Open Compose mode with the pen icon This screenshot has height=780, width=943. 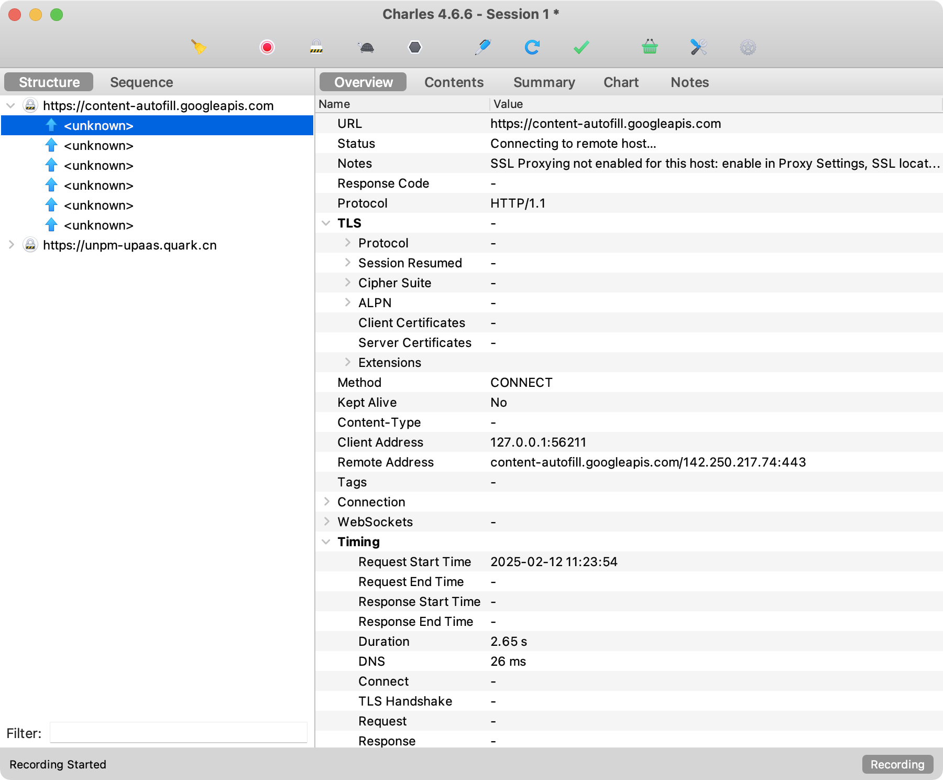coord(483,47)
